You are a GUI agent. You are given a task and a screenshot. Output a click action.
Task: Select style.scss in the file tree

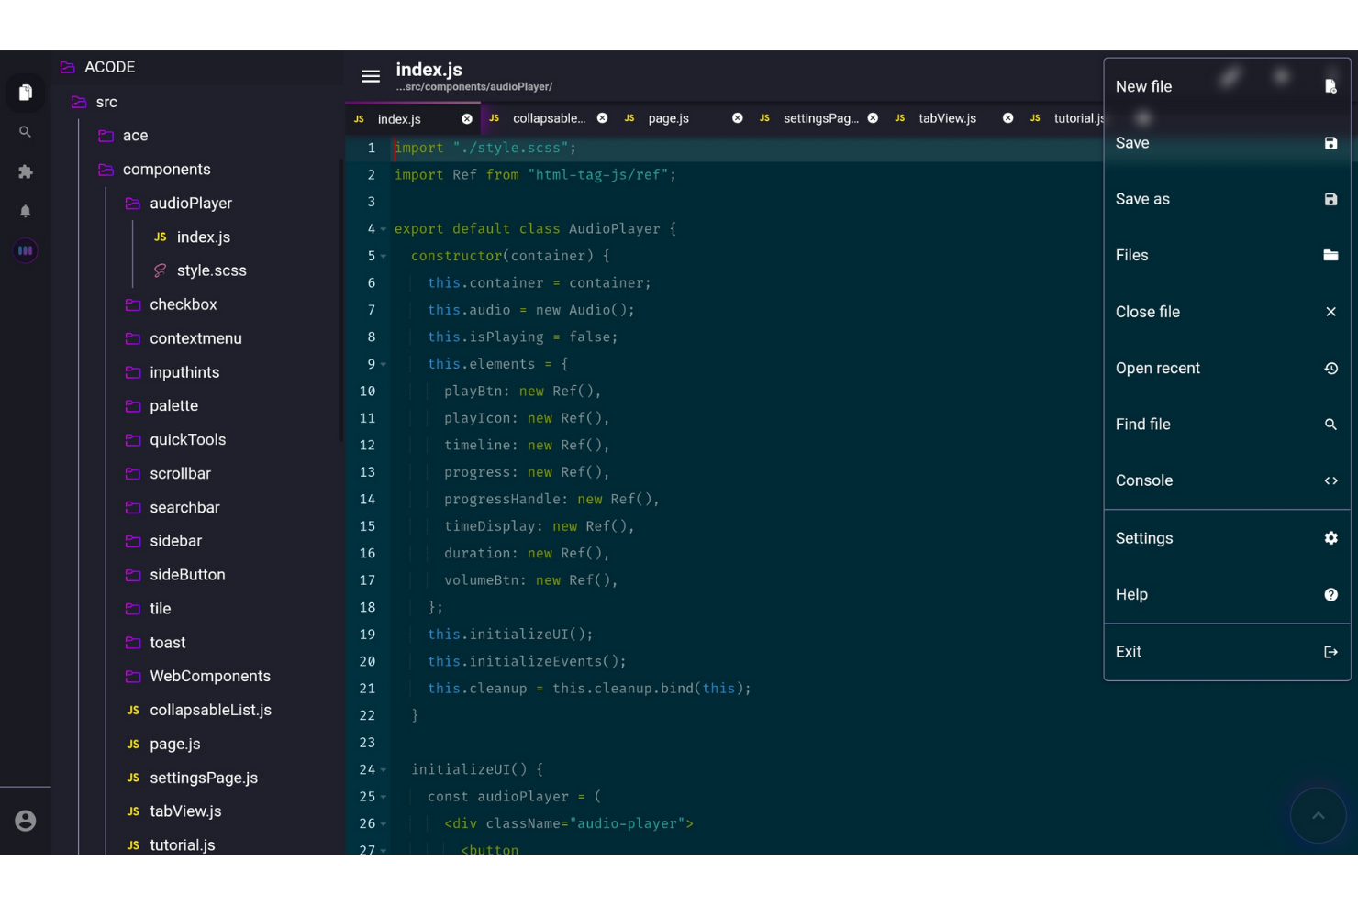(x=211, y=270)
